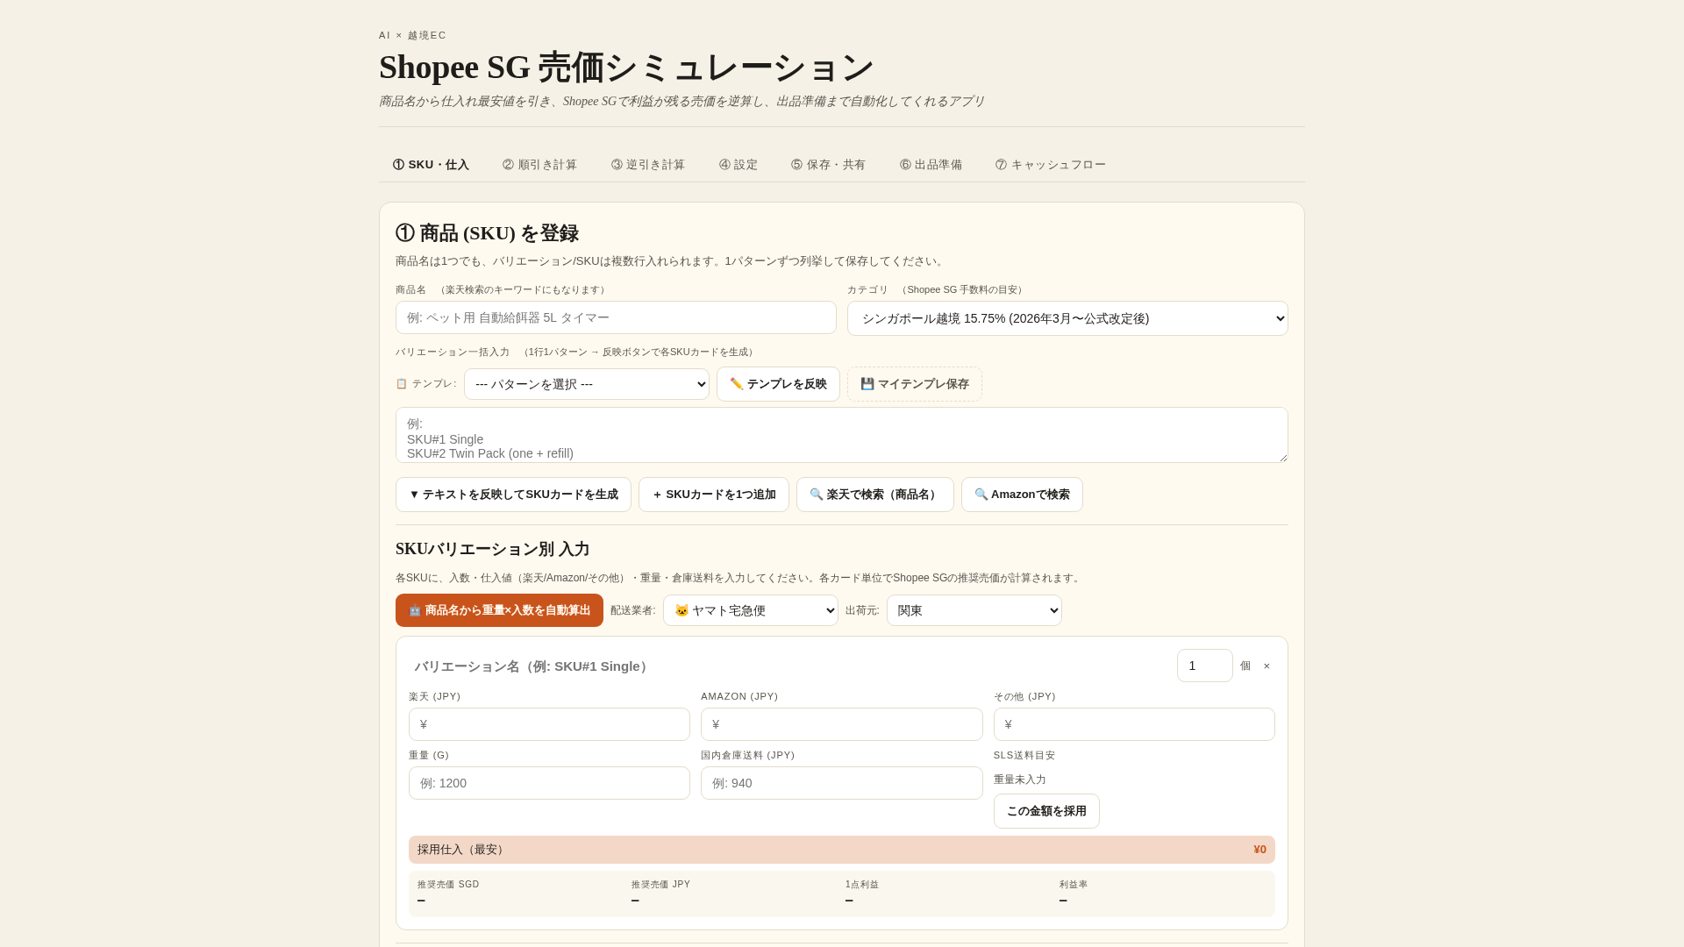This screenshot has height=947, width=1684.
Task: Click 楽天で検索（商品名） button
Action: click(x=875, y=495)
